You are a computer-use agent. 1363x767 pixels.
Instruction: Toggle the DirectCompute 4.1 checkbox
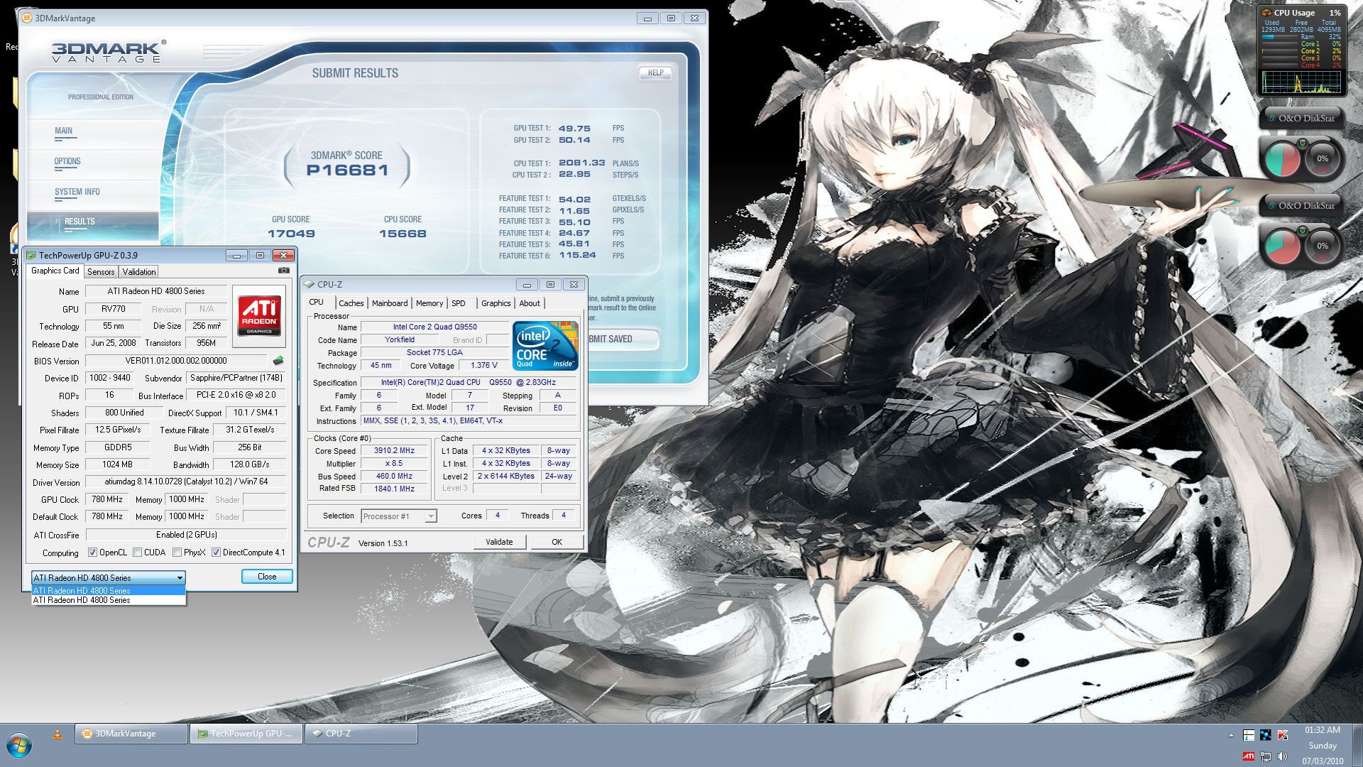(216, 553)
